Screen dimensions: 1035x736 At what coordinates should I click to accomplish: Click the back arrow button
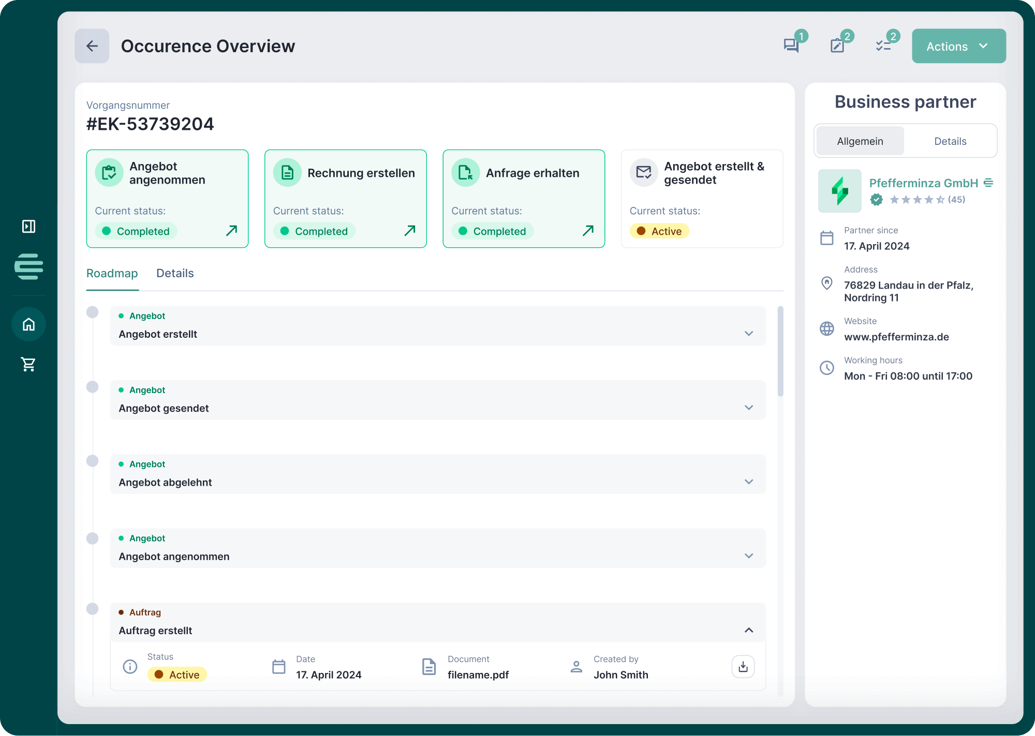coord(92,46)
